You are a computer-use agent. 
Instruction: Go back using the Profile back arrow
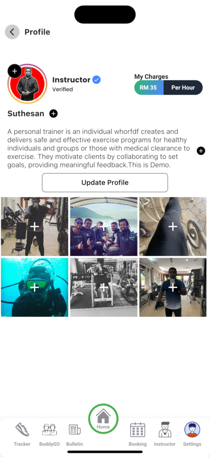pyautogui.click(x=12, y=32)
